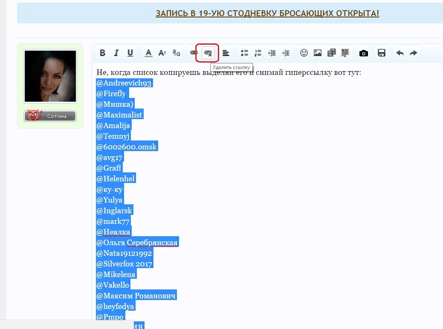Viewport: 443px width, 329px height.
Task: Open the insert image tool
Action: pos(317,52)
